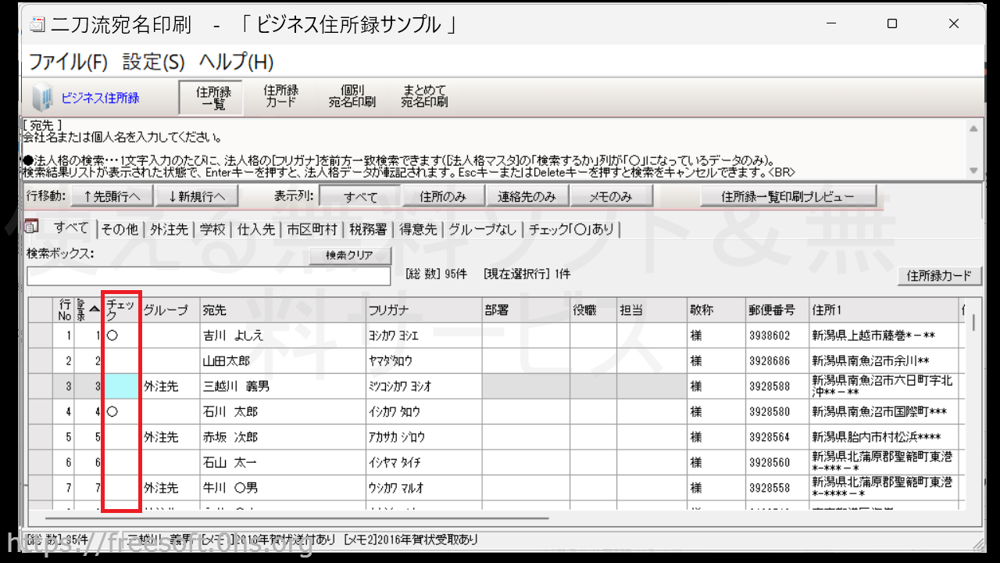1000x563 pixels.
Task: Open the ファイル(F) menu
Action: pyautogui.click(x=68, y=62)
